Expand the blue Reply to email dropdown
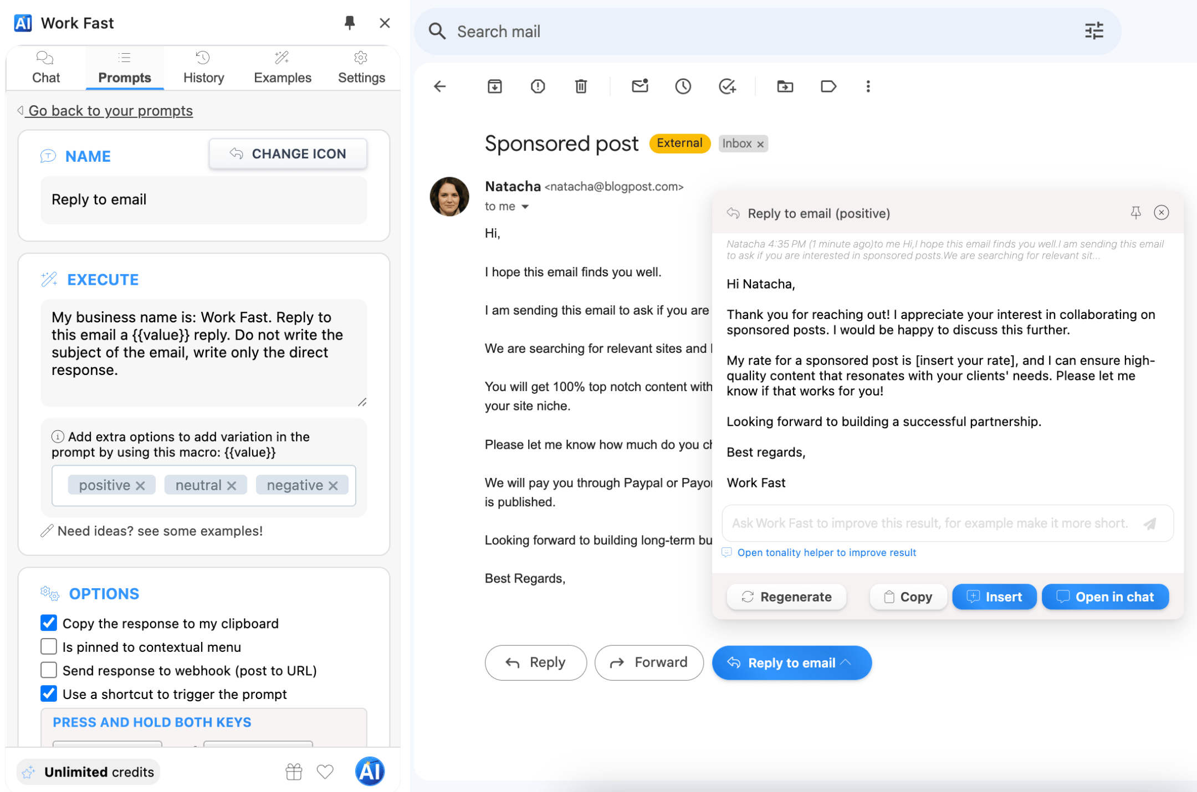 [x=846, y=662]
